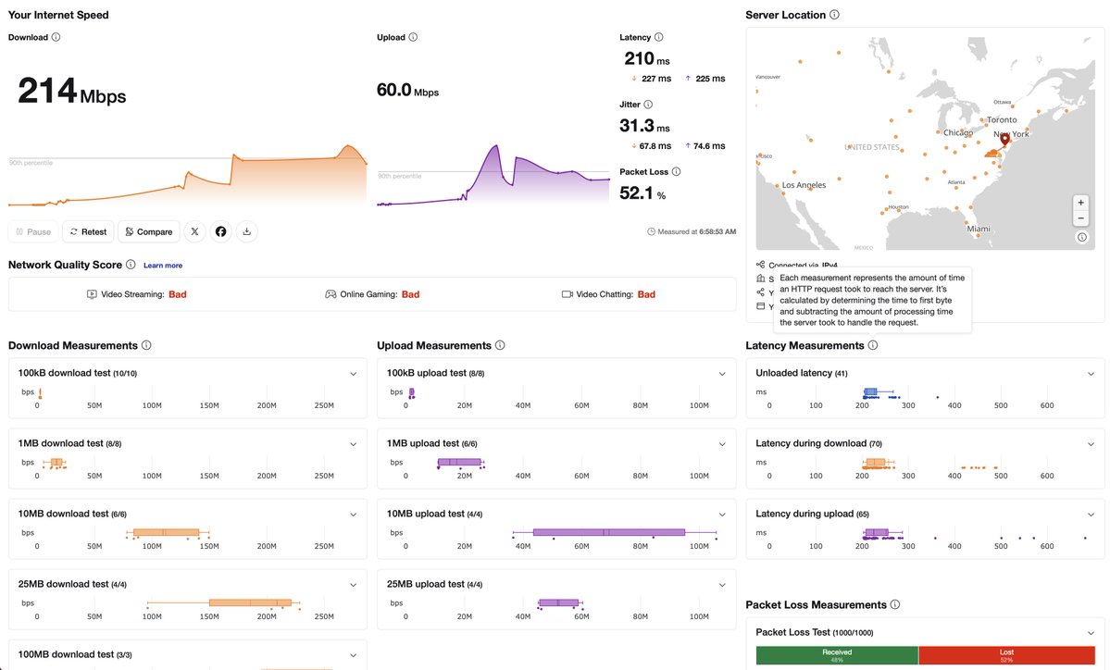Open the Download Measurements info icon
The height and width of the screenshot is (670, 1110).
[146, 345]
